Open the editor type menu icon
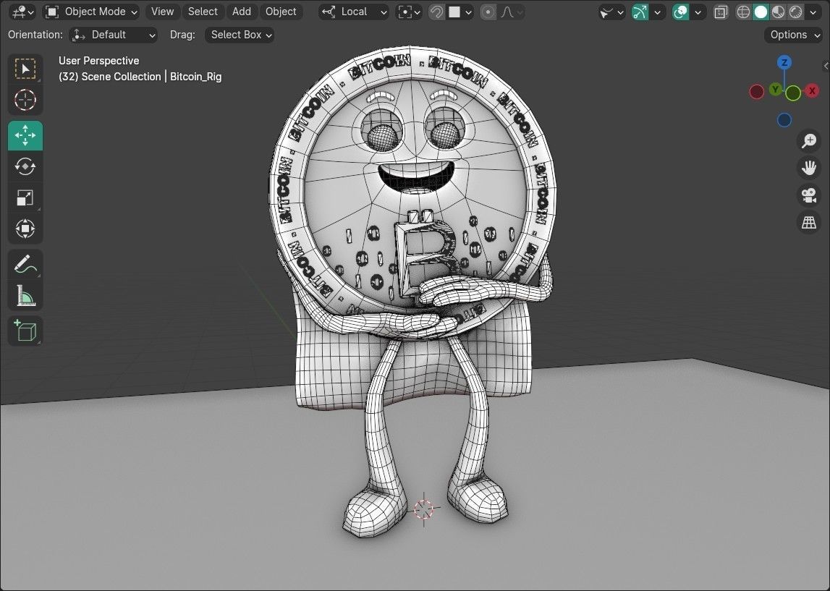Image resolution: width=830 pixels, height=591 pixels. [x=23, y=12]
